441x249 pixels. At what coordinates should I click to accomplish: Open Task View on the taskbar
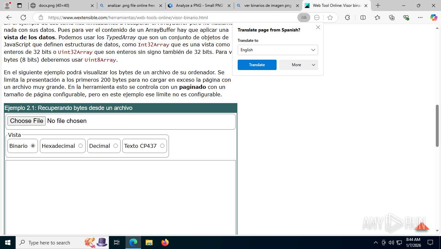(x=117, y=243)
